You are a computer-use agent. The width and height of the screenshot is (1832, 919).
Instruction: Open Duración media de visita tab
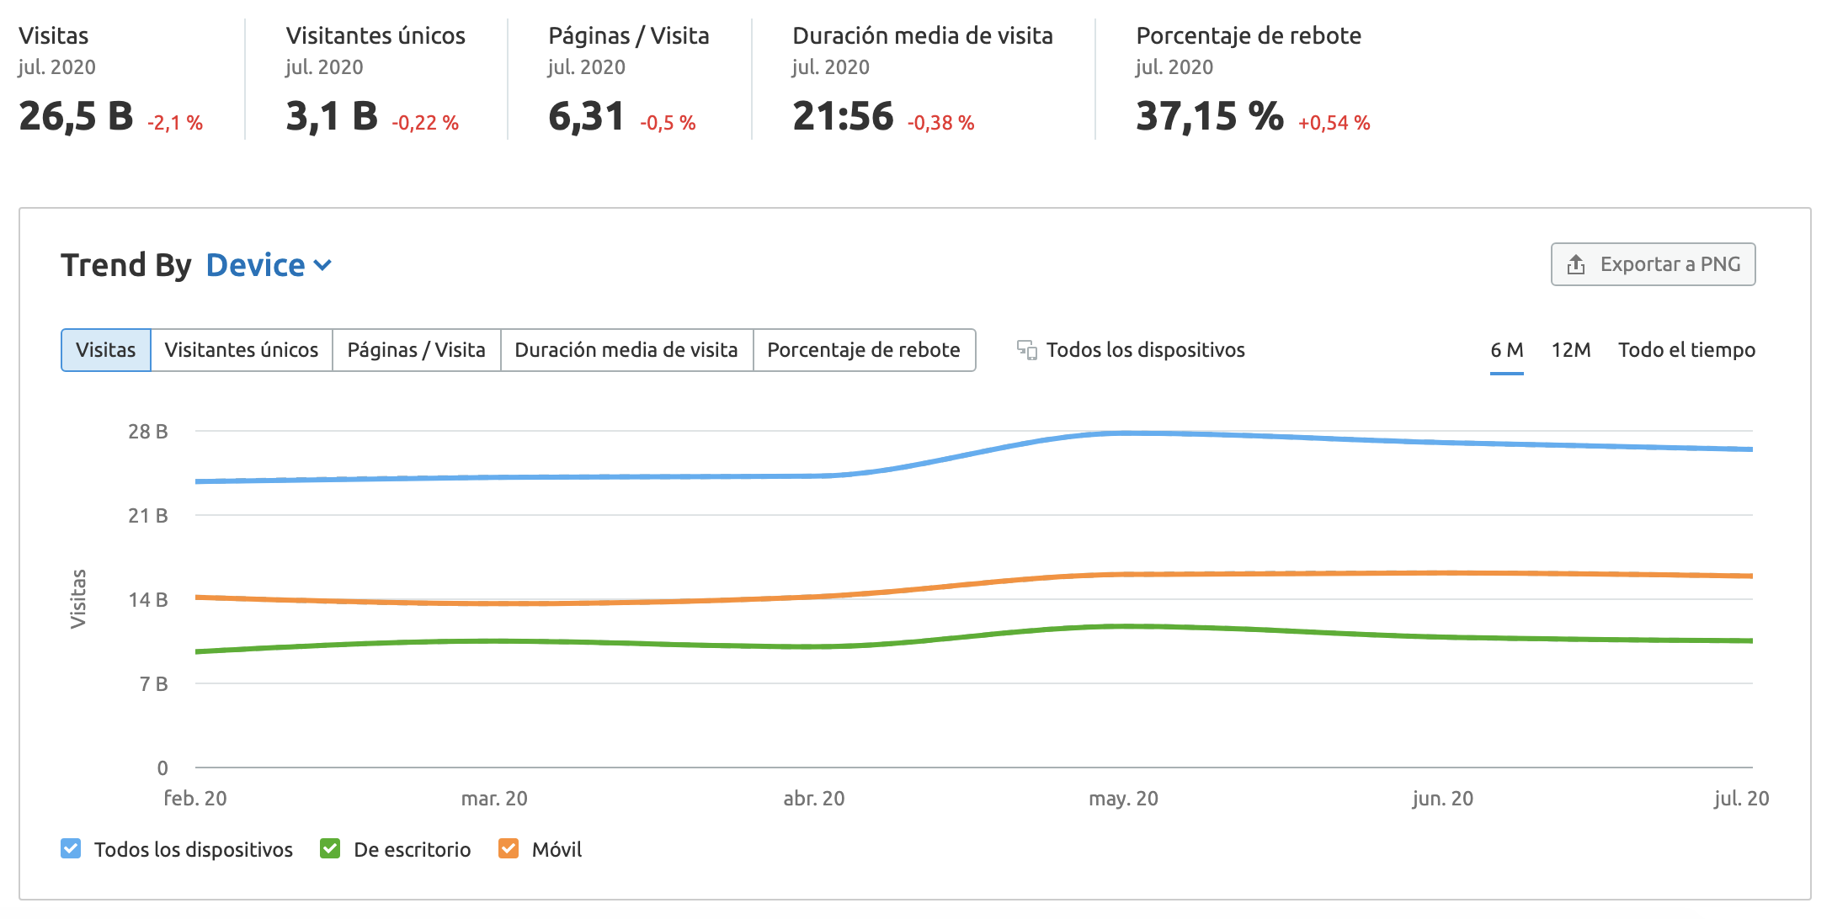click(626, 350)
